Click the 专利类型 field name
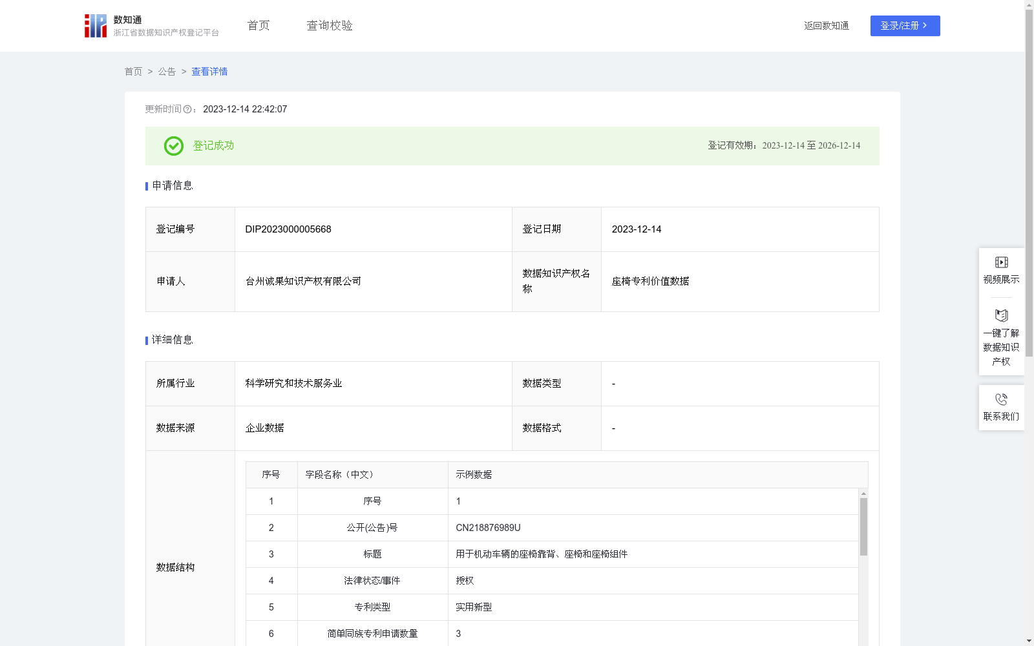Image resolution: width=1034 pixels, height=646 pixels. pyautogui.click(x=372, y=607)
